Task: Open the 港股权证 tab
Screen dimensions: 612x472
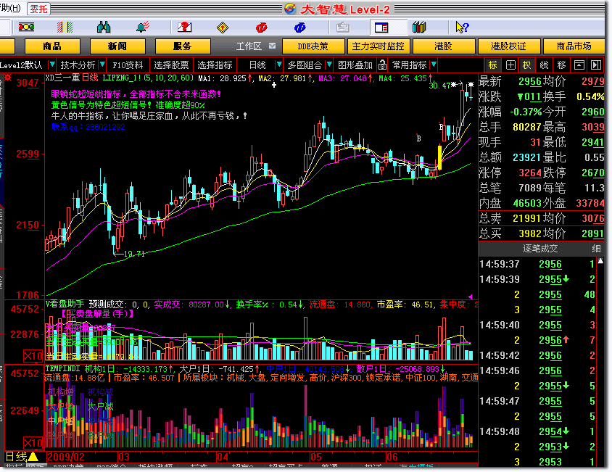Action: pos(508,46)
